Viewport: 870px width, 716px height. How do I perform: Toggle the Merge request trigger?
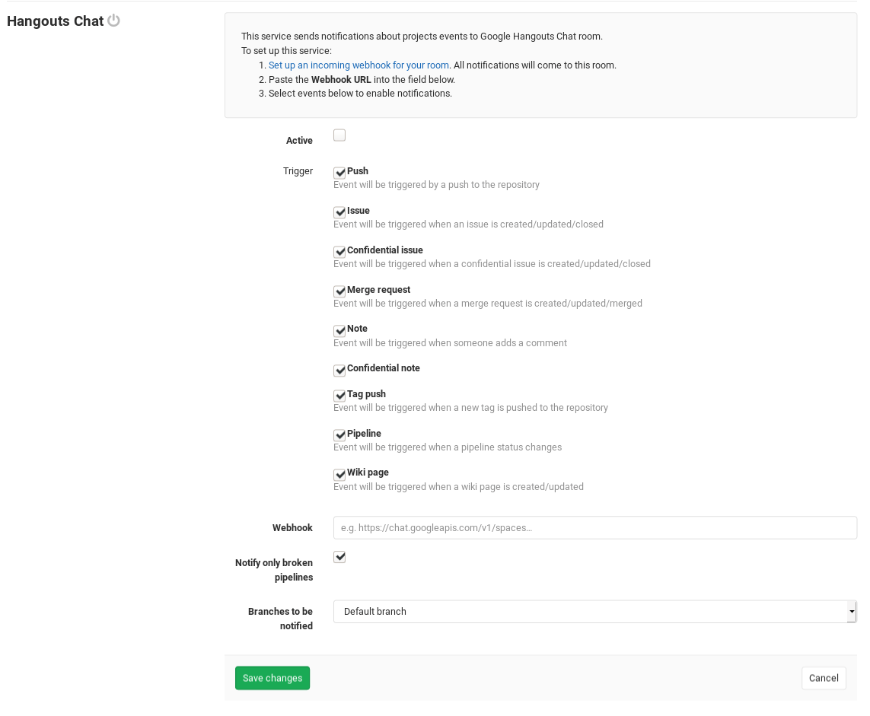pyautogui.click(x=339, y=291)
